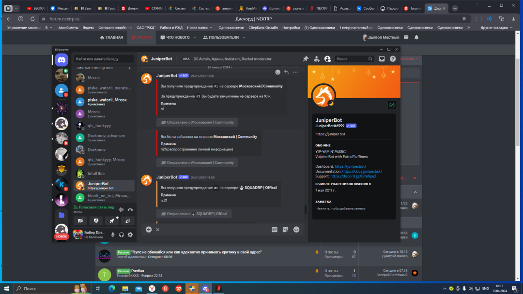The image size is (523, 294).
Task: Open Microsoft Edge from taskbar
Action: [112, 289]
